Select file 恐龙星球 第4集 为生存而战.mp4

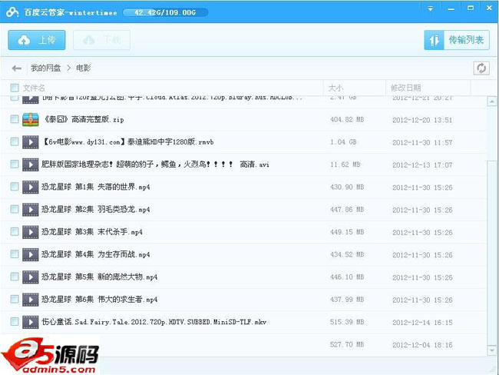[95, 254]
